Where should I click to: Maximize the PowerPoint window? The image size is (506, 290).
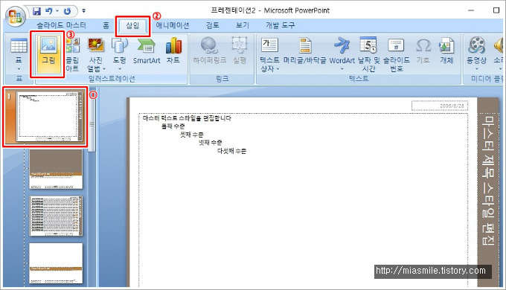496,10
